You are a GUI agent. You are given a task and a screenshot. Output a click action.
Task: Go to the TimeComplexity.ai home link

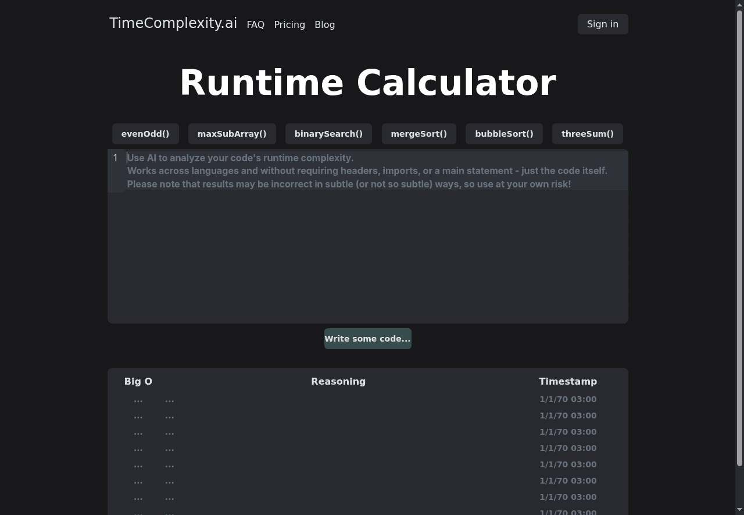tap(173, 23)
